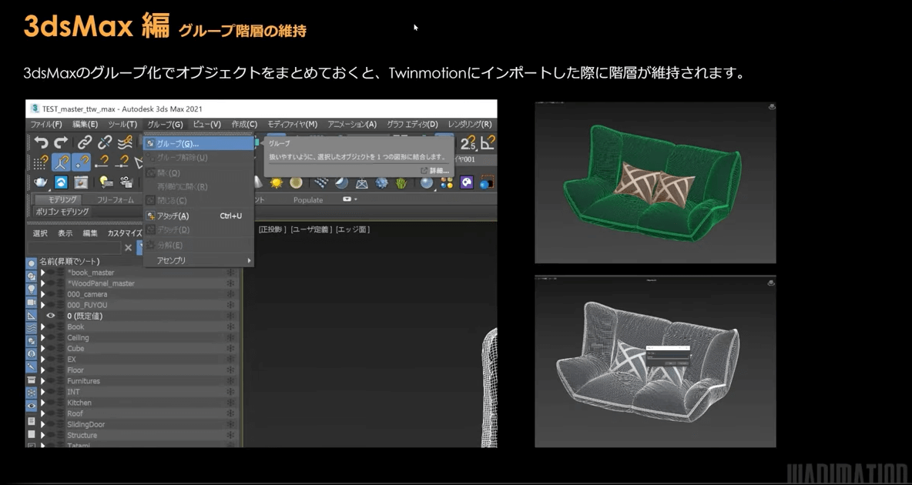Open the ribbon options dropdown beside Populate

(x=350, y=199)
